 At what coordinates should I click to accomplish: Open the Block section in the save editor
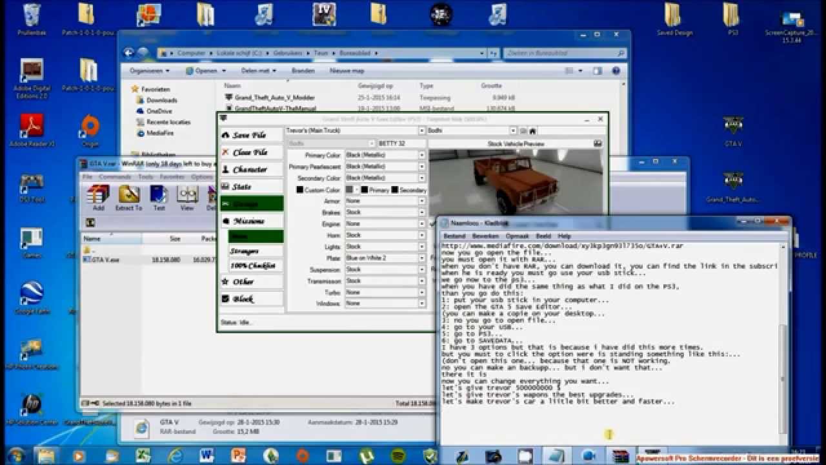(252, 299)
